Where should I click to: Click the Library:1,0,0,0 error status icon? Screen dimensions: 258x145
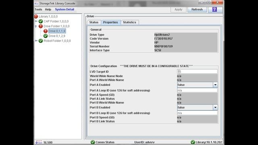click(x=36, y=17)
